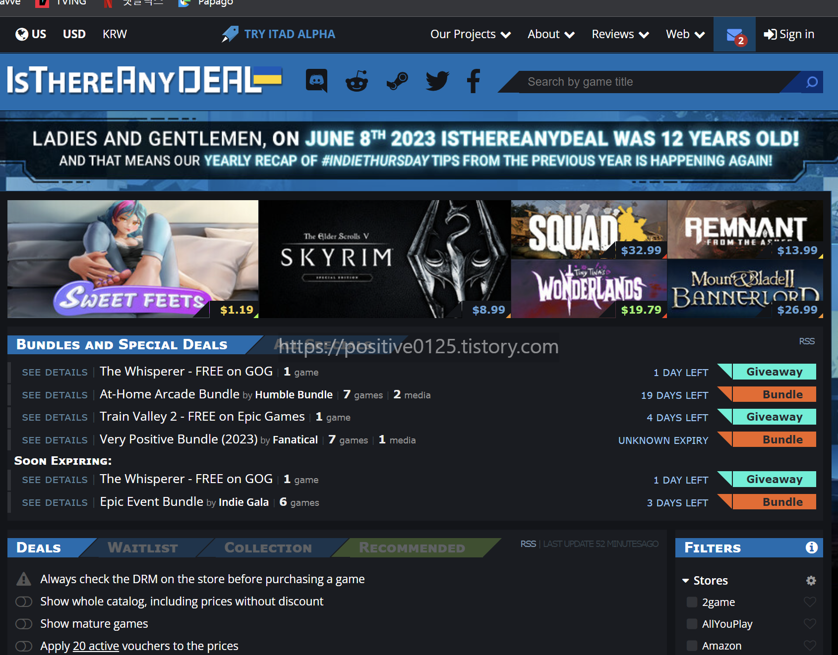Open the 20 active vouchers link
Viewport: 838px width, 655px height.
tap(96, 646)
